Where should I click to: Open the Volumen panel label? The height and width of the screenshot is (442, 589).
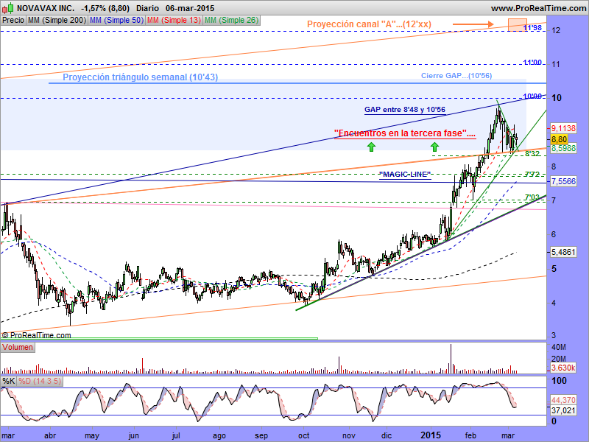18,347
